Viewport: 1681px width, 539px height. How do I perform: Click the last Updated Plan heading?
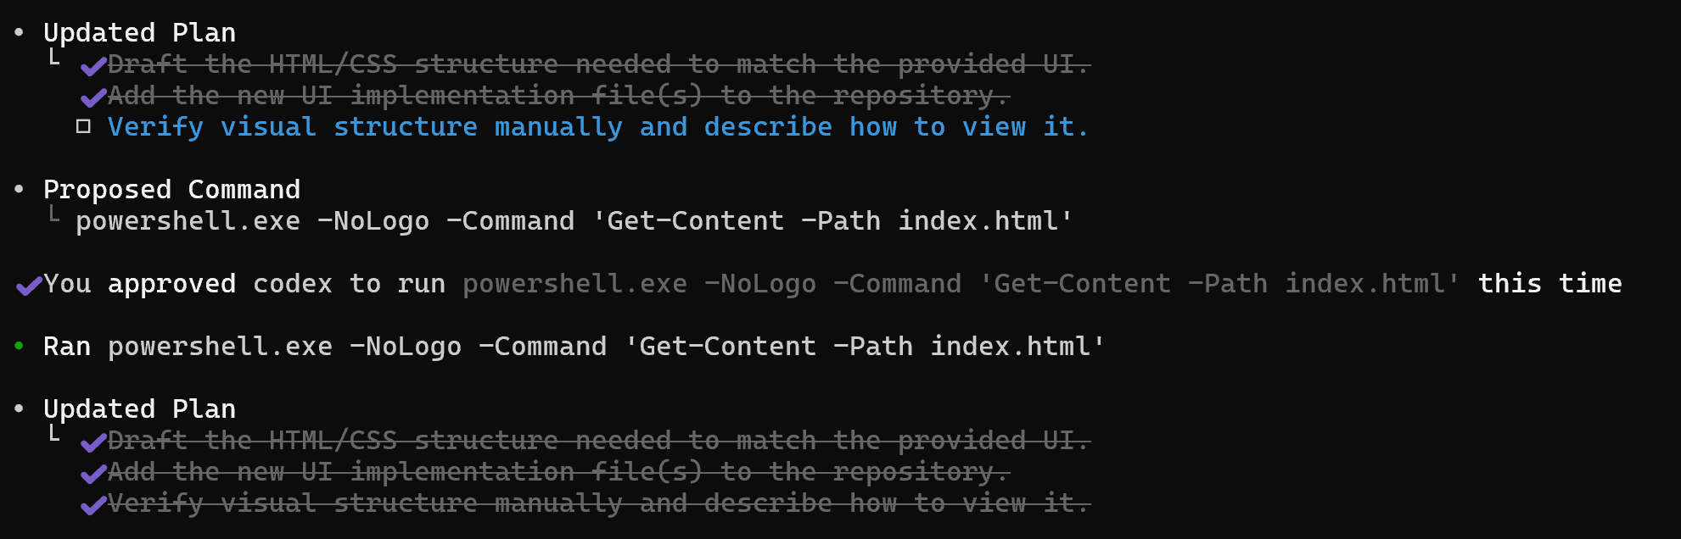pos(139,409)
